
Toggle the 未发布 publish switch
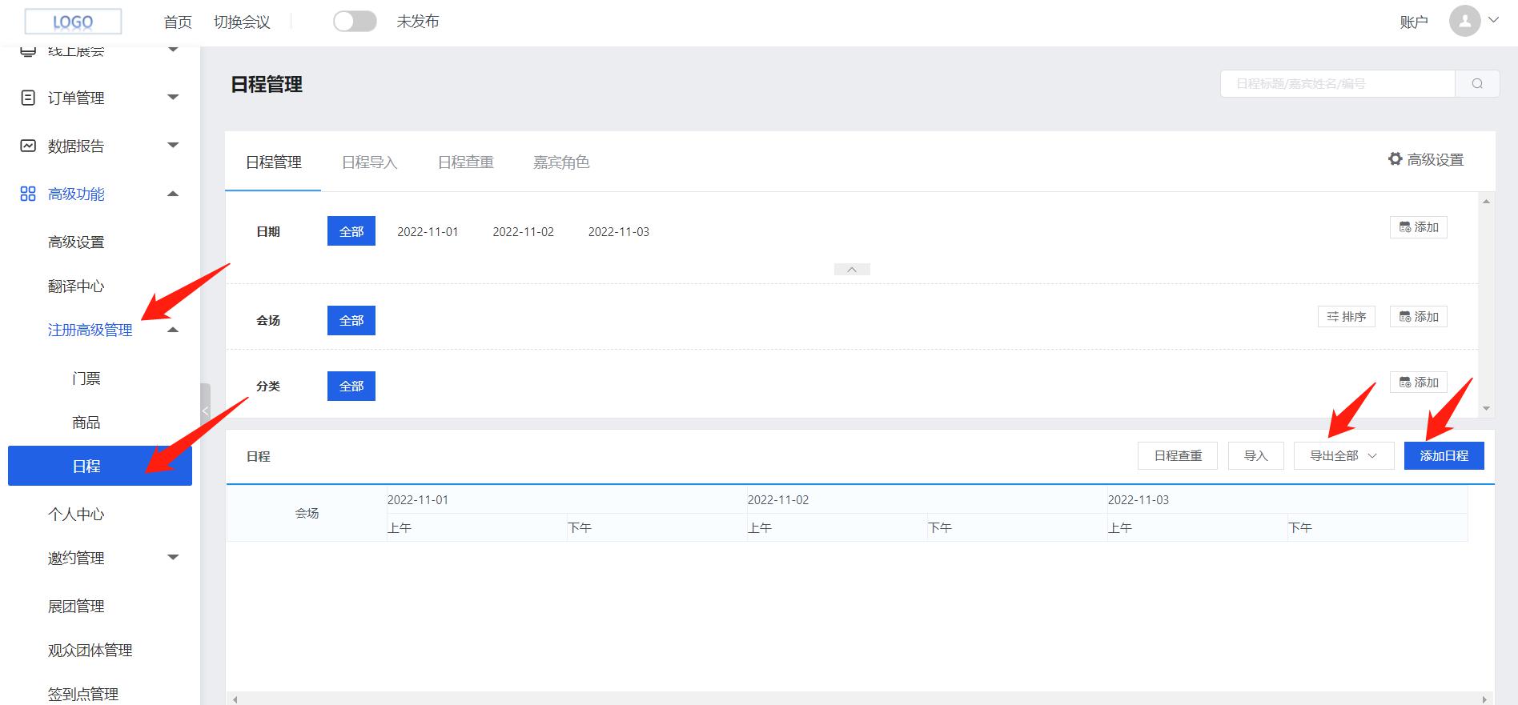click(x=355, y=22)
